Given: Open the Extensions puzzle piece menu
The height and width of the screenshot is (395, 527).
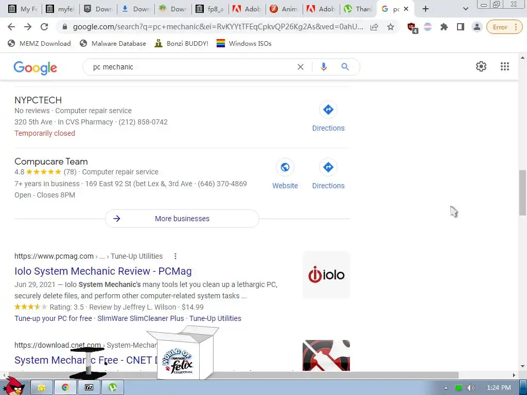Looking at the screenshot, I should pos(444,27).
